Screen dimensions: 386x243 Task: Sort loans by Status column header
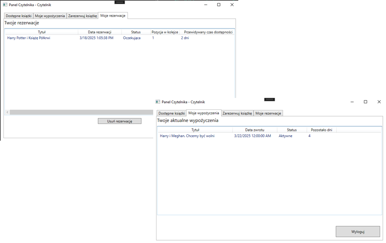(291, 130)
